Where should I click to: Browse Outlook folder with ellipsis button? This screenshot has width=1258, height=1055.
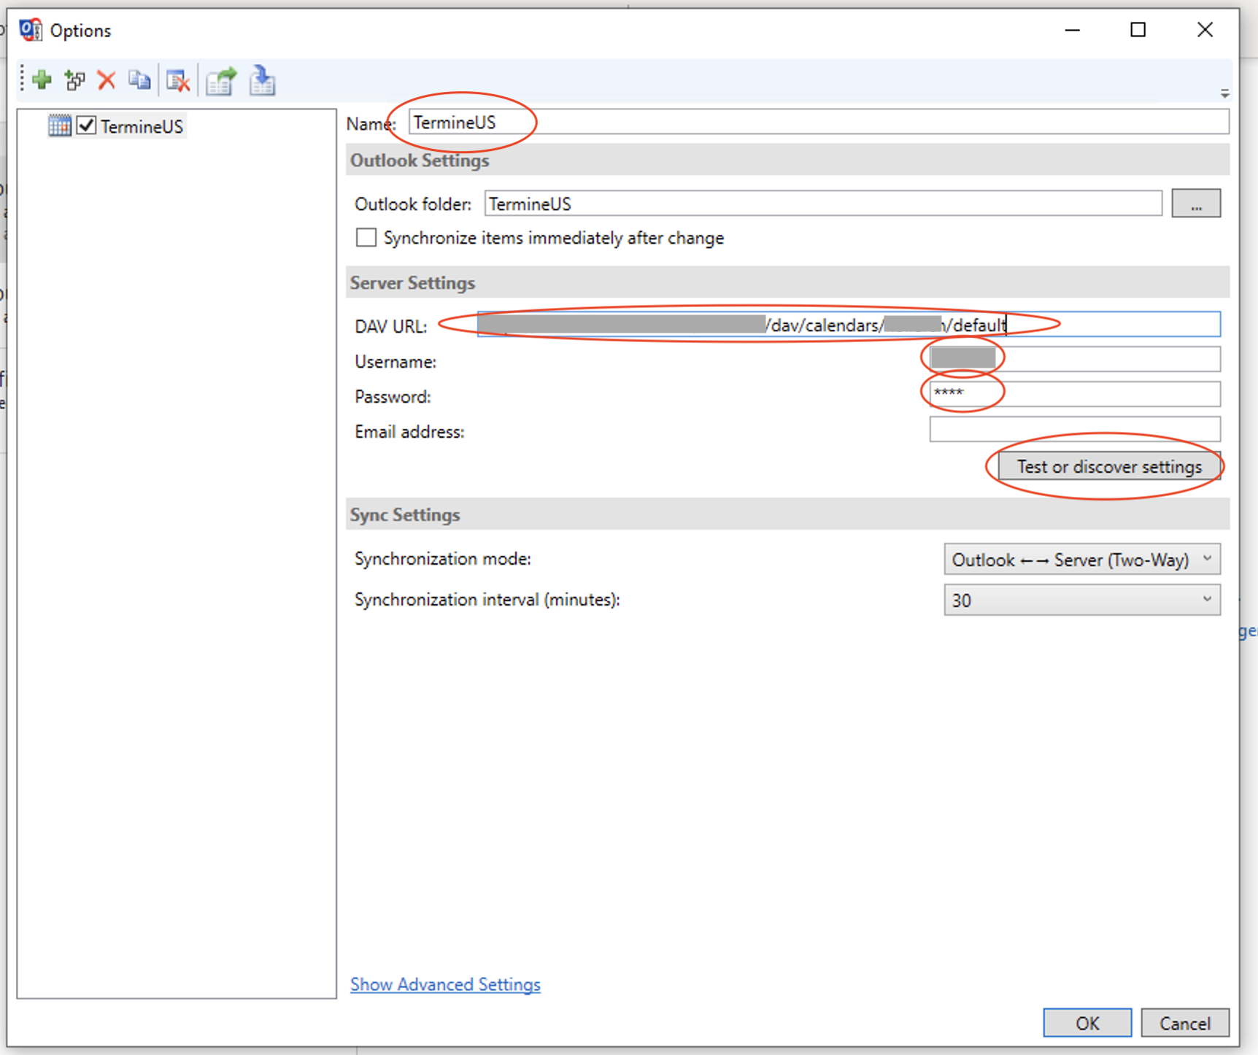click(1195, 204)
